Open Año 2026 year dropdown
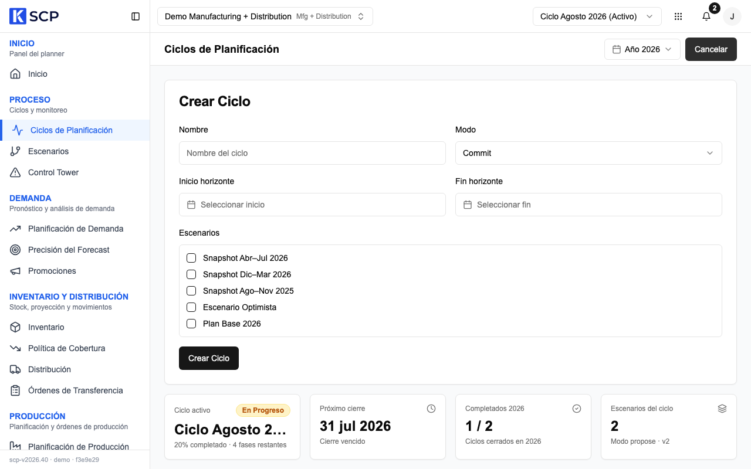This screenshot has height=469, width=751. (642, 49)
